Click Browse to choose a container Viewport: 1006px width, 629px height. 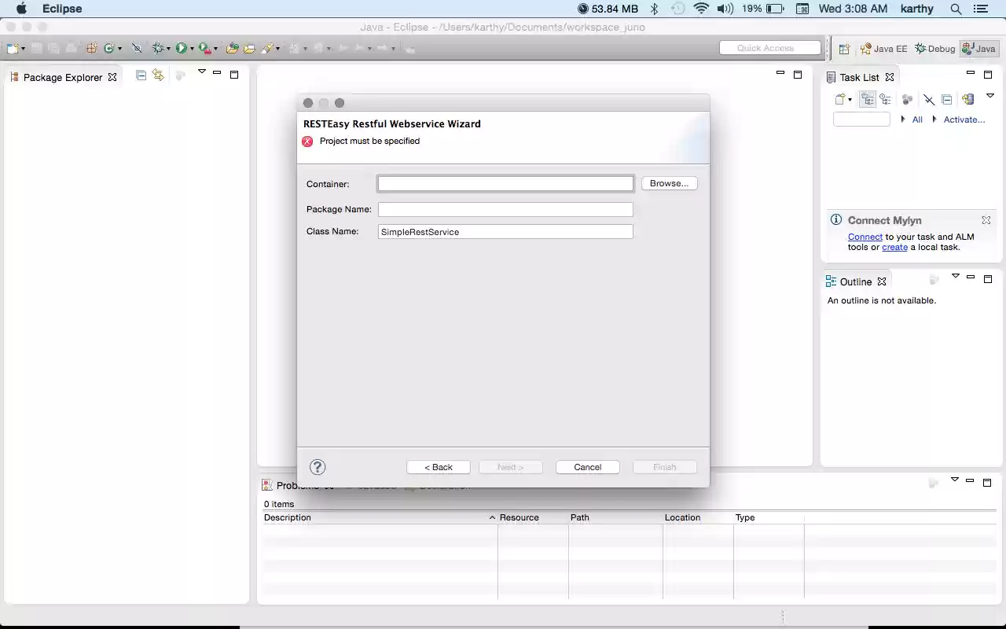click(x=668, y=183)
